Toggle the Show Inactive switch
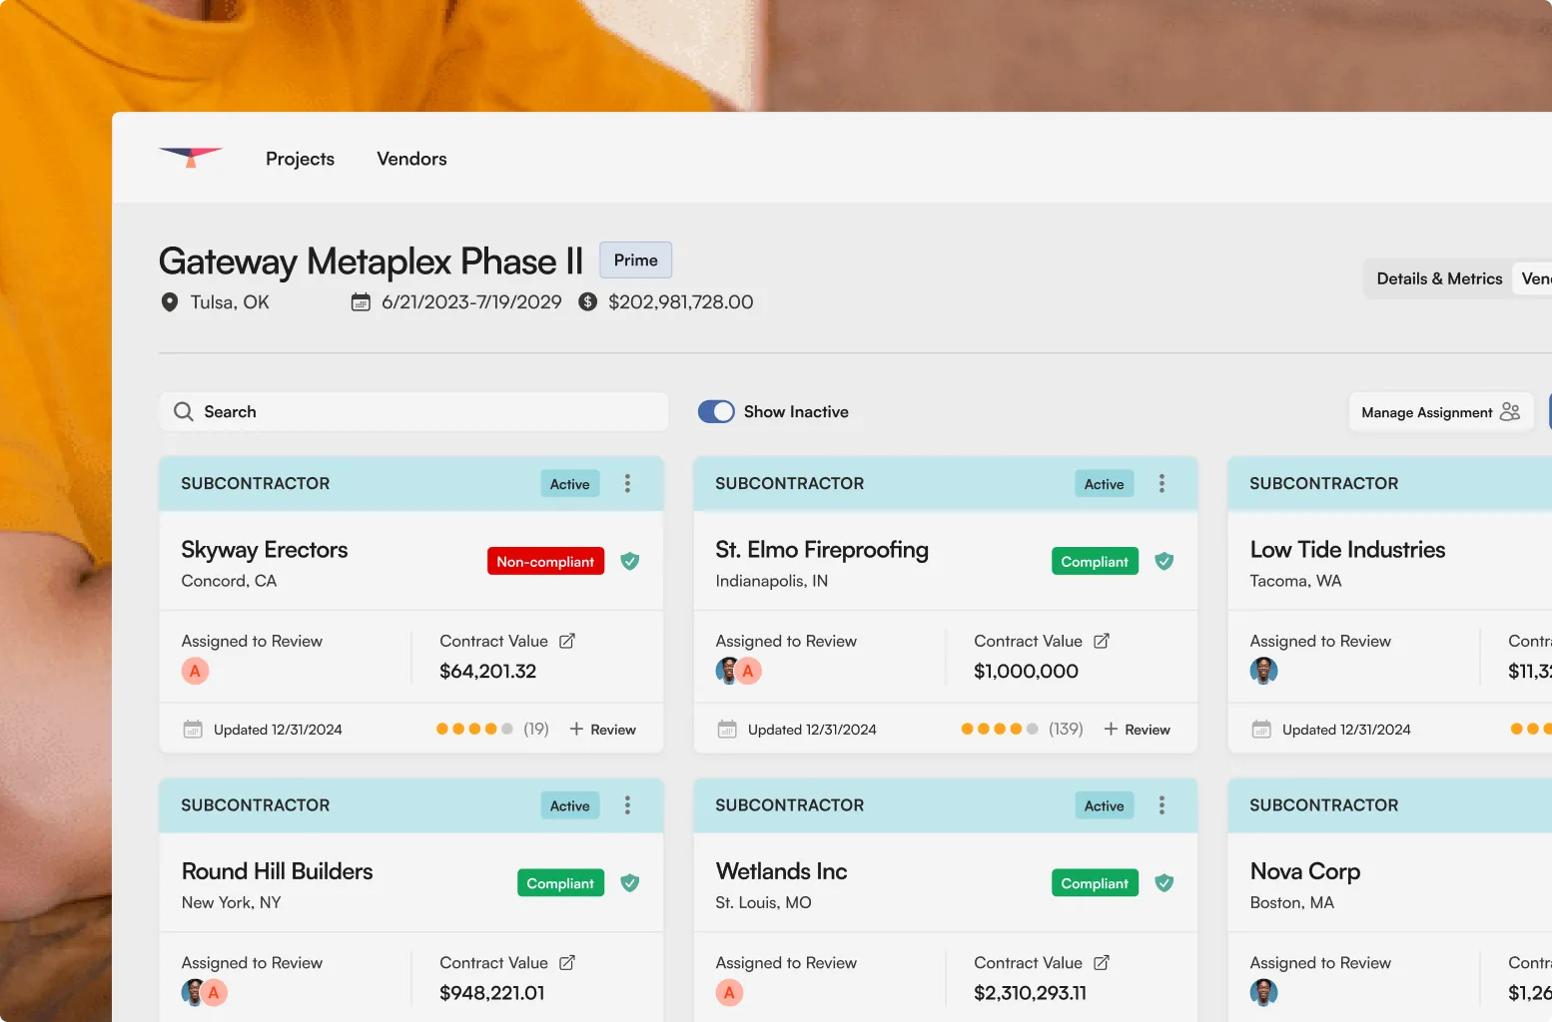This screenshot has width=1552, height=1022. click(716, 411)
